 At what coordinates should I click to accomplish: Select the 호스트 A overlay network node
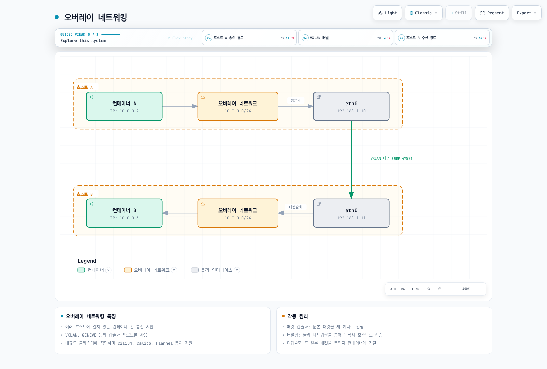tap(238, 106)
